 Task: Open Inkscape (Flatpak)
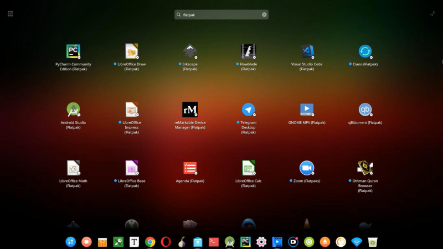tap(190, 51)
